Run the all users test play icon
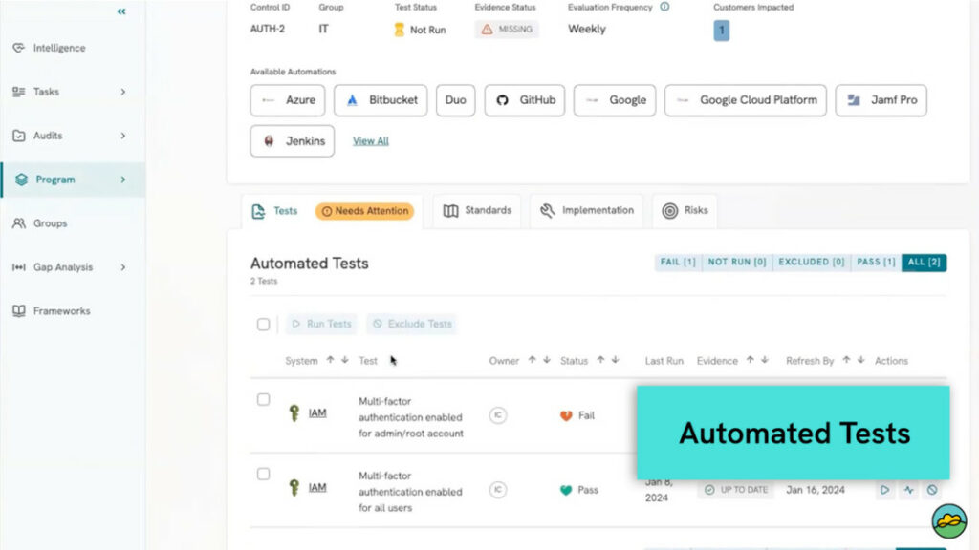Image resolution: width=979 pixels, height=550 pixels. click(x=884, y=490)
